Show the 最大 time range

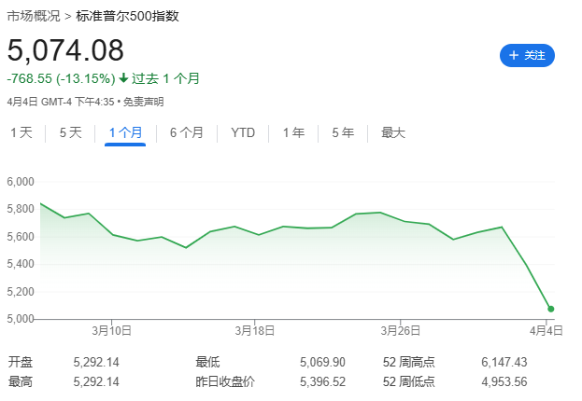click(393, 132)
